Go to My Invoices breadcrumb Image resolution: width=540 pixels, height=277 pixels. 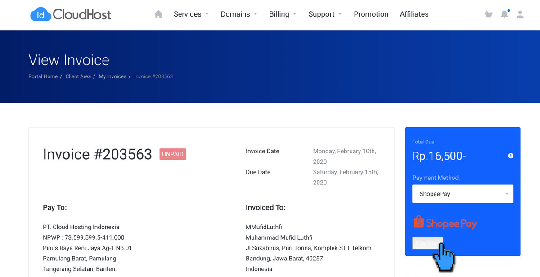112,76
